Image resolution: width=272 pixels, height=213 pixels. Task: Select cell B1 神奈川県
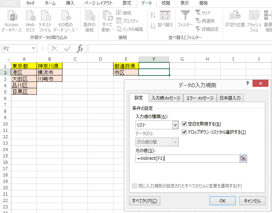[49, 66]
